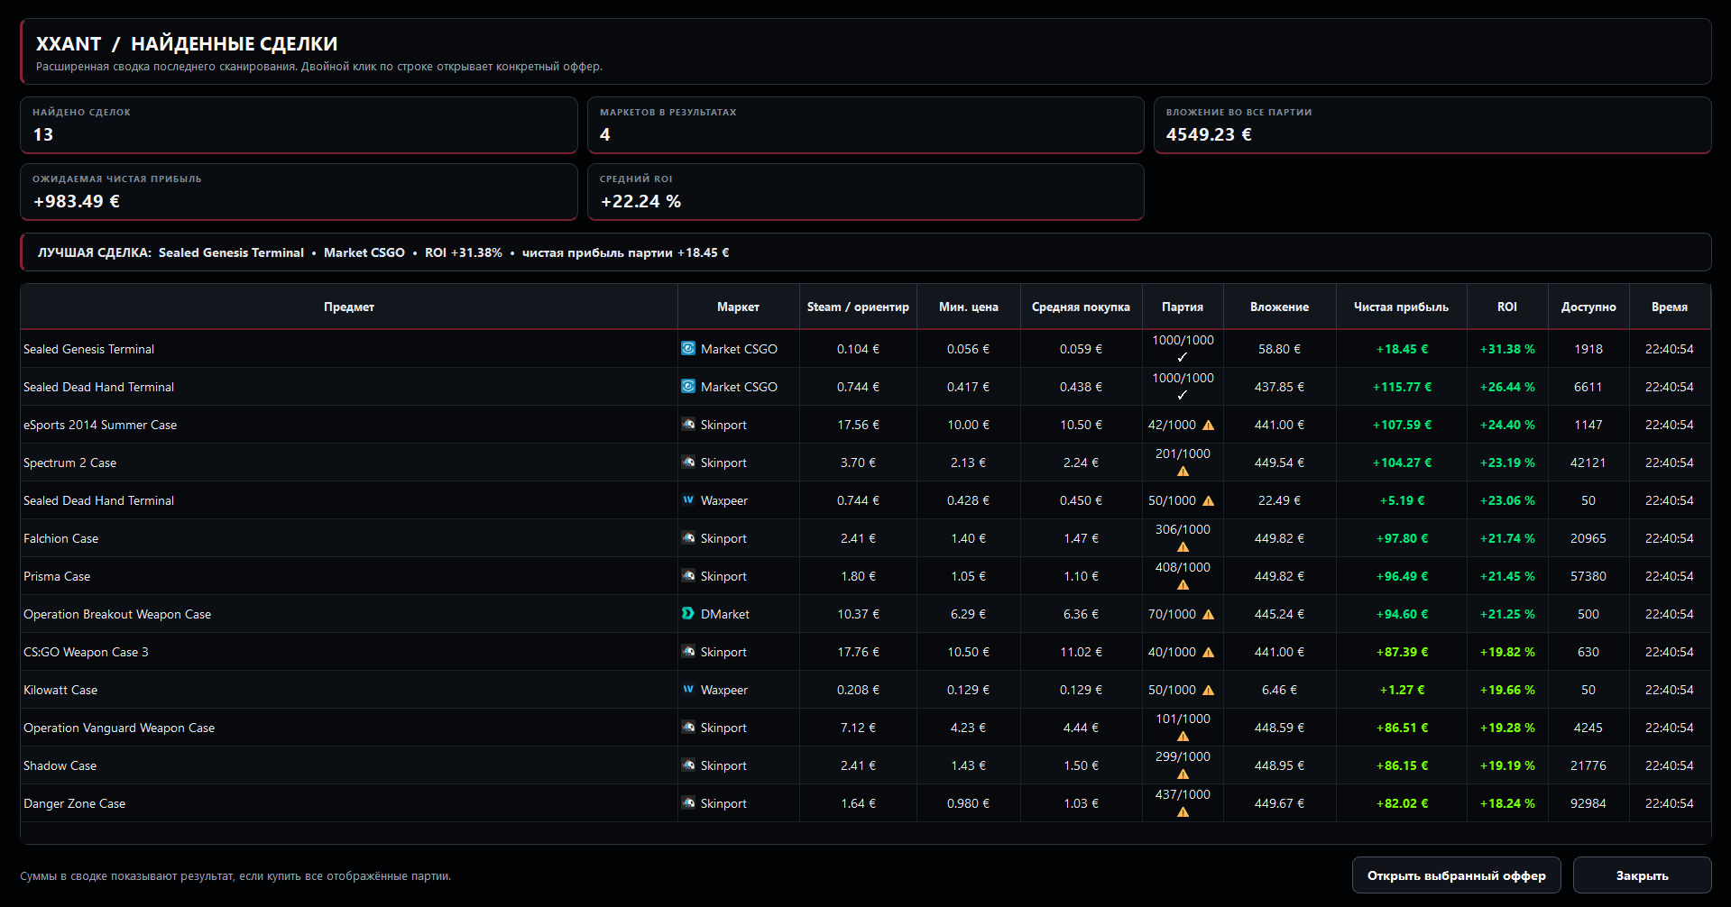This screenshot has width=1731, height=907.
Task: Sort by the 'Чистая прибыль' column header
Action: pos(1401,307)
